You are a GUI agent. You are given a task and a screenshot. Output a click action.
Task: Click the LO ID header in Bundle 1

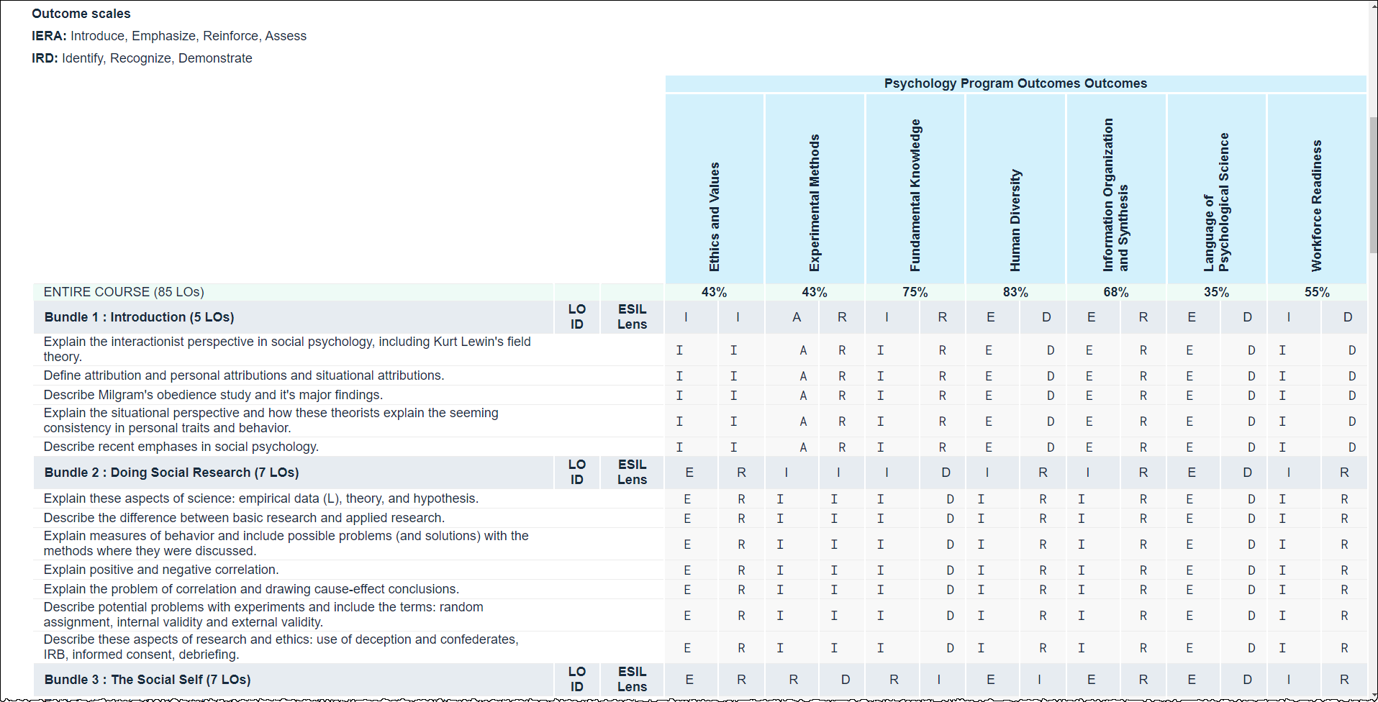pos(576,316)
